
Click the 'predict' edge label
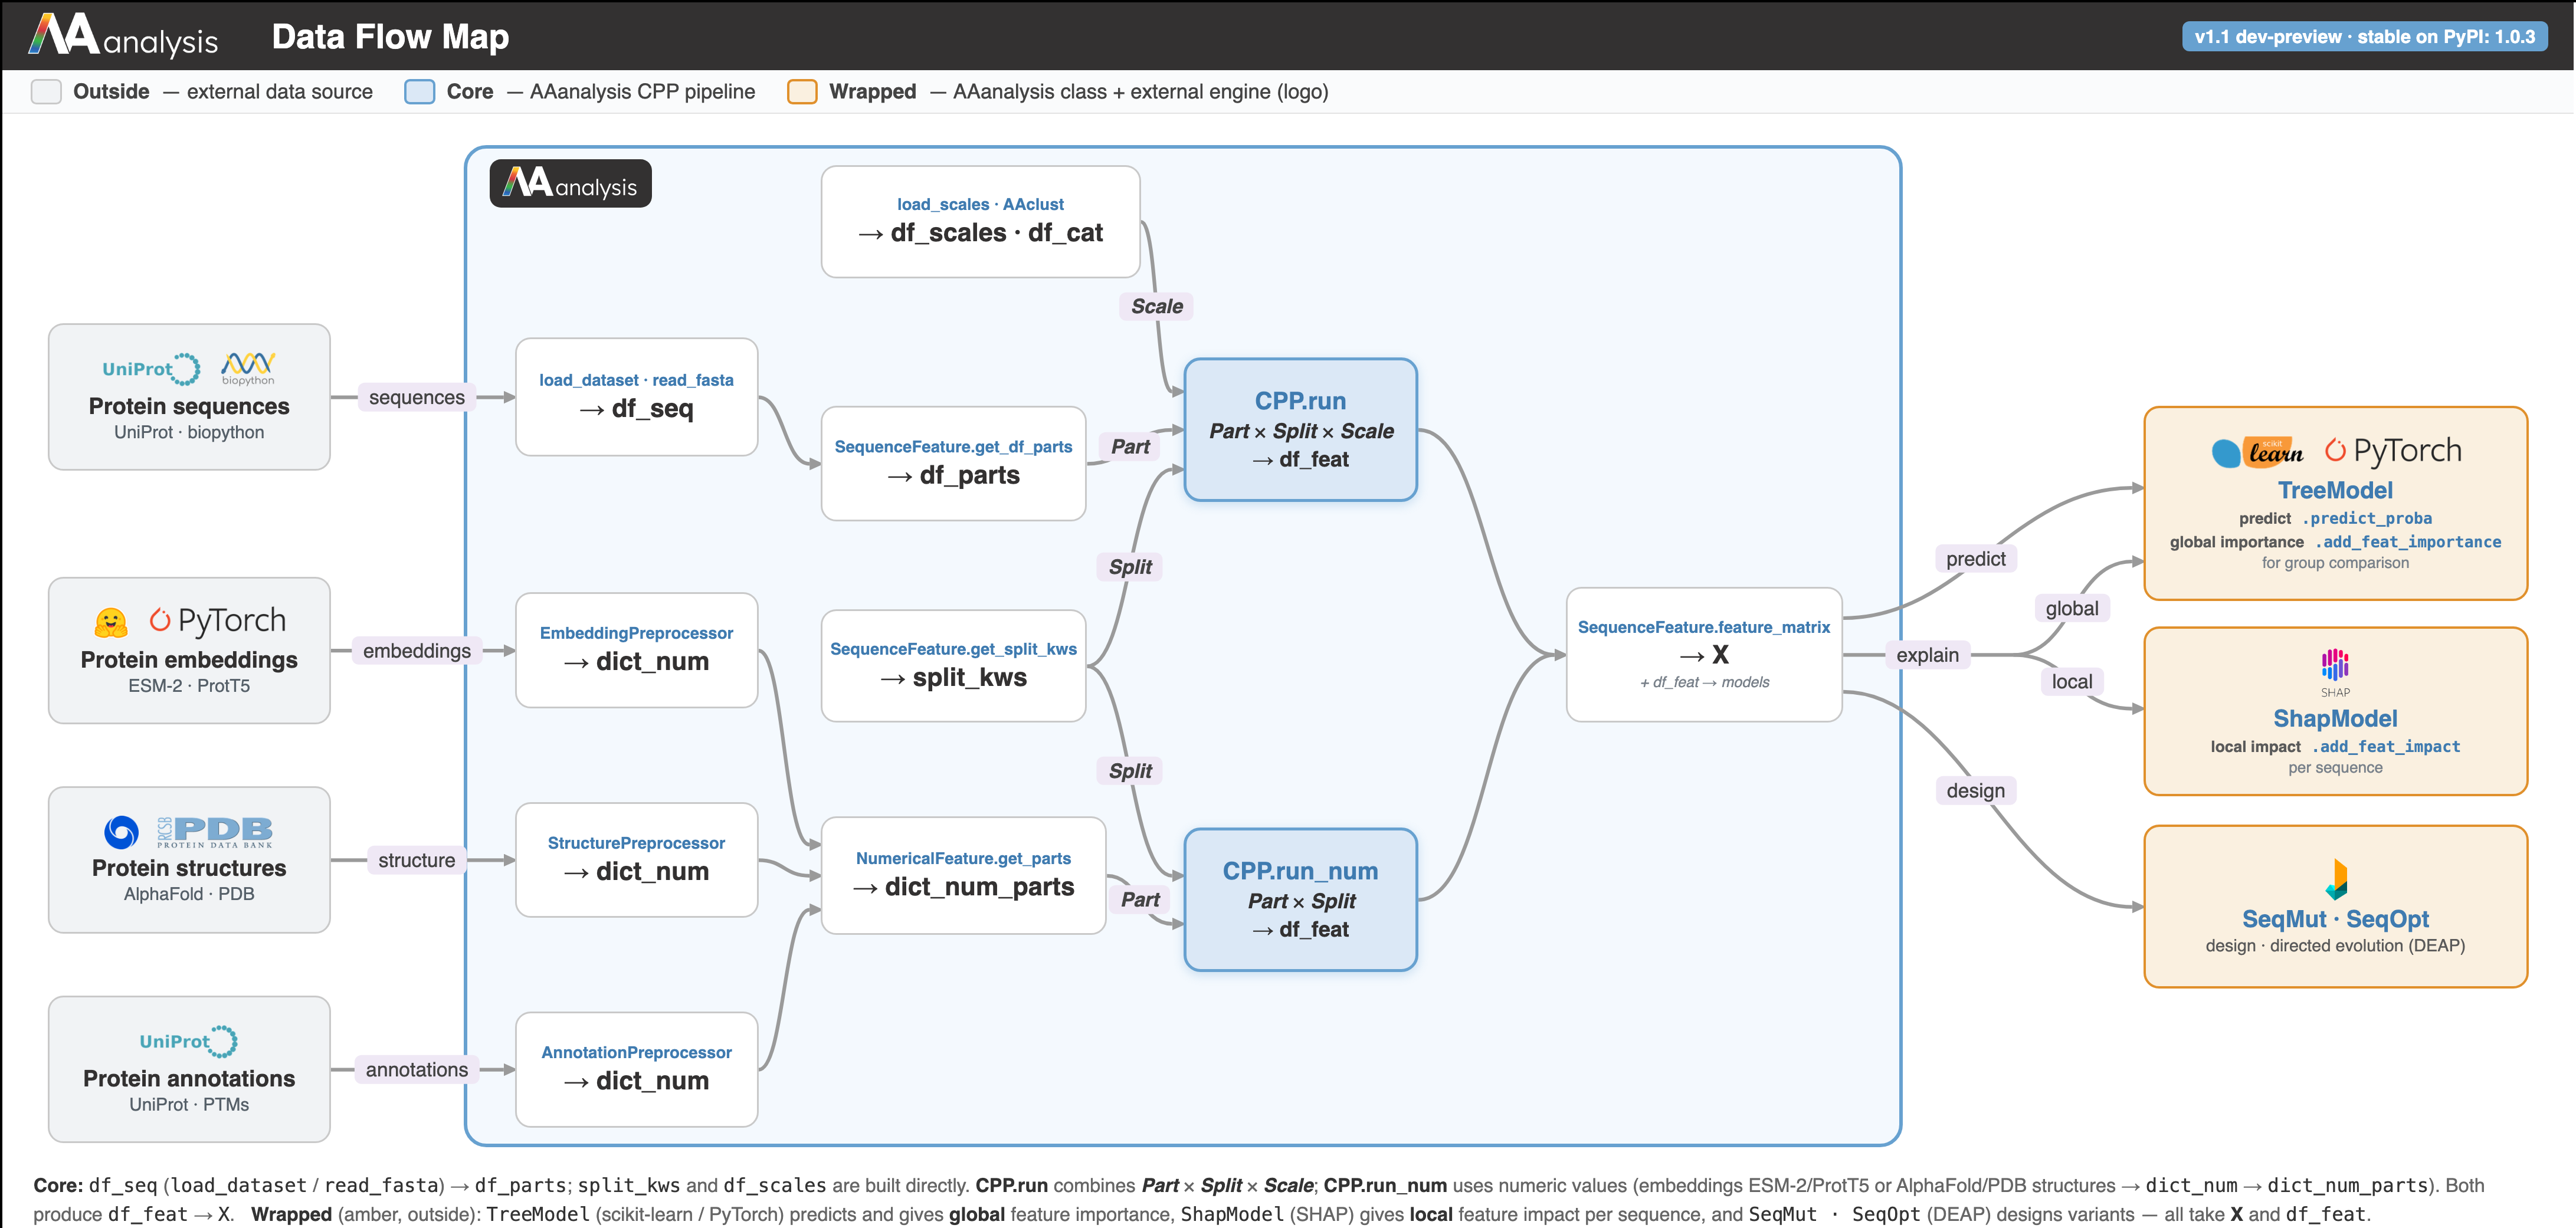1975,559
